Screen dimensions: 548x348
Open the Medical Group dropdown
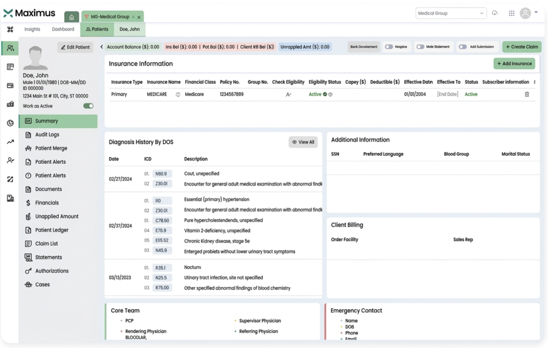[451, 13]
